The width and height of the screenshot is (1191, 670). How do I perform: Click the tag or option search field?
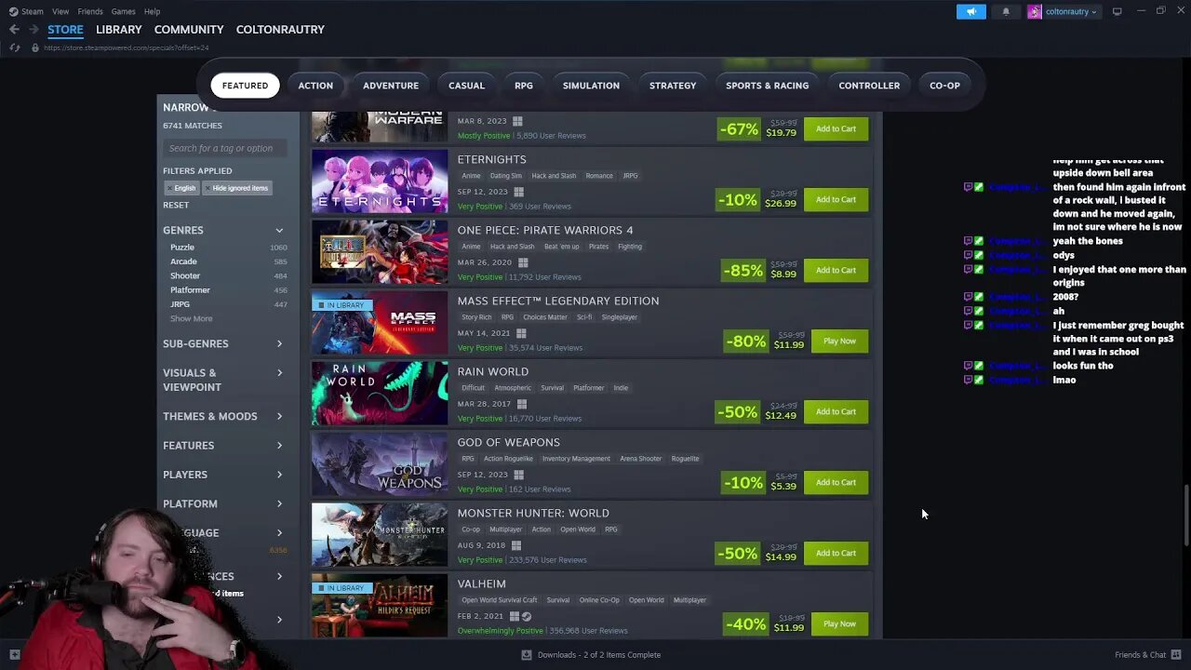pyautogui.click(x=224, y=148)
